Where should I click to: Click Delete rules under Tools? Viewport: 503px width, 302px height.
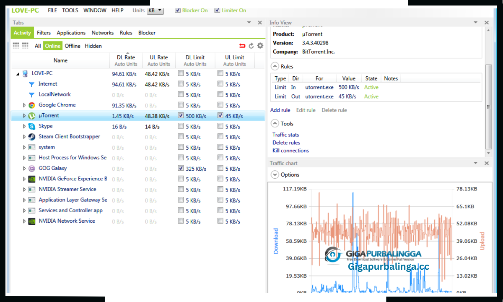coord(286,143)
